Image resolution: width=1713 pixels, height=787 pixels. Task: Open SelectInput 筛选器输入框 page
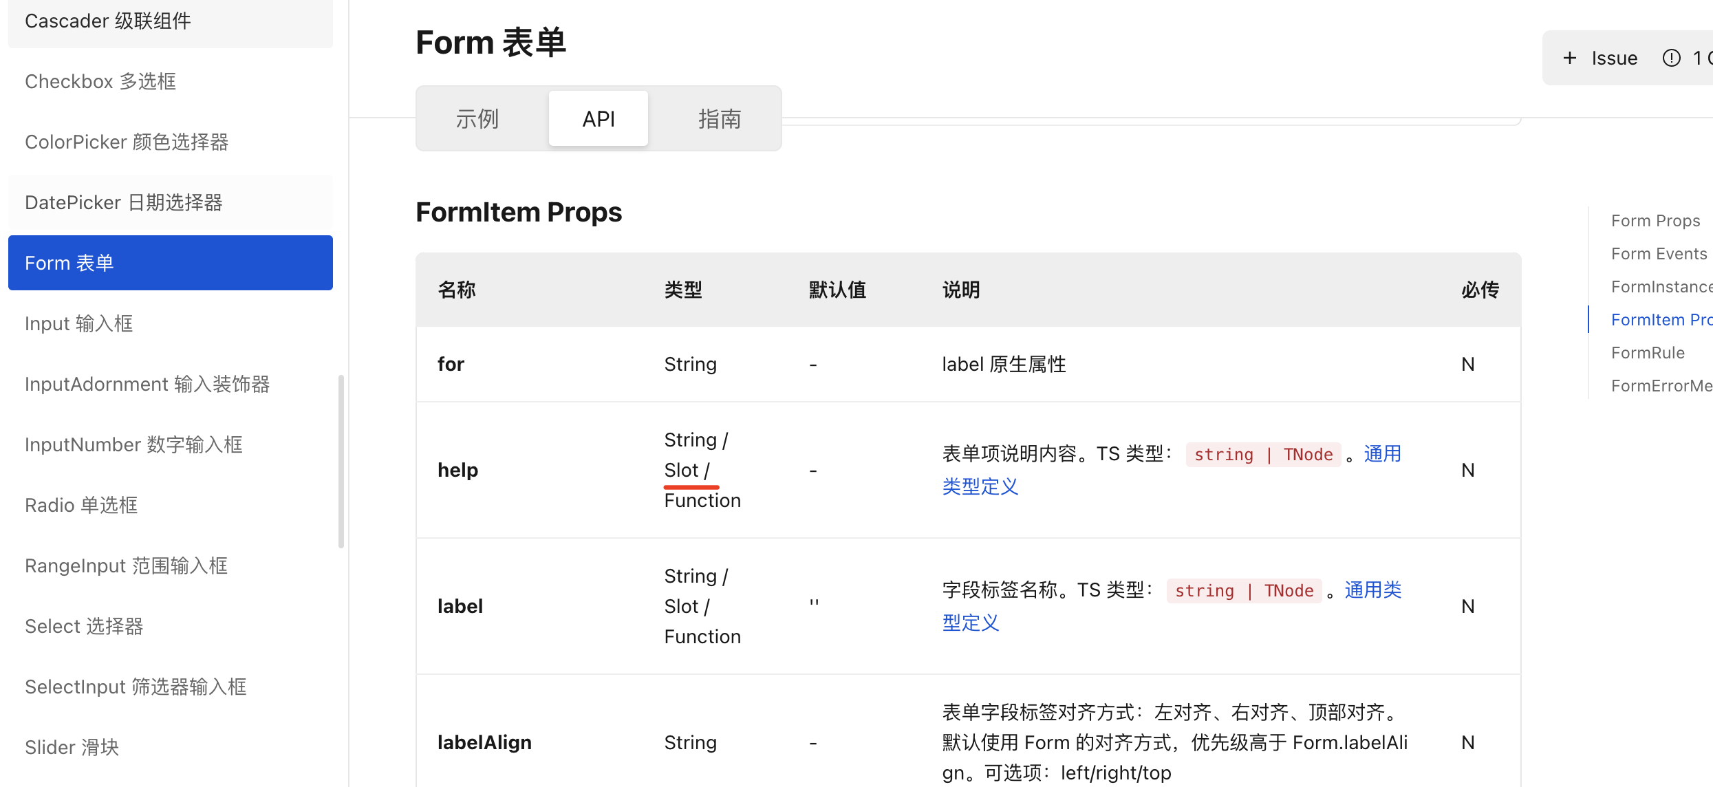point(171,687)
